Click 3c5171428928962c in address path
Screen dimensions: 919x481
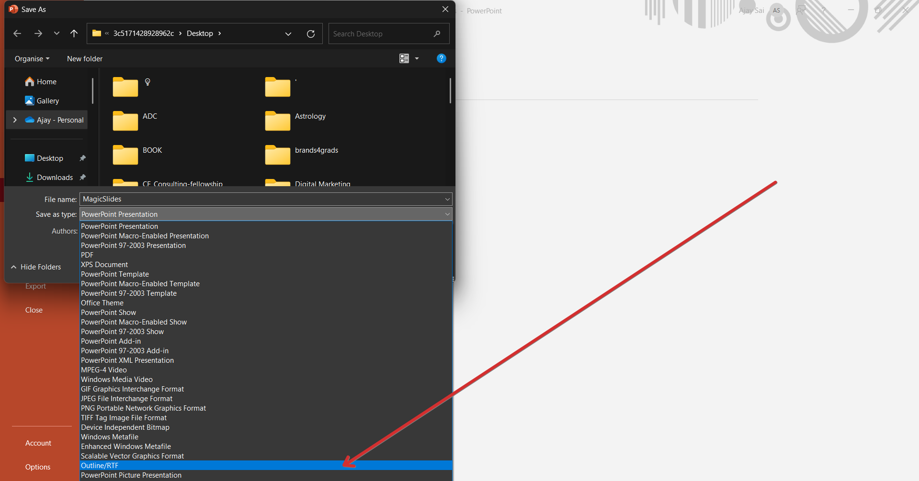[x=144, y=34]
